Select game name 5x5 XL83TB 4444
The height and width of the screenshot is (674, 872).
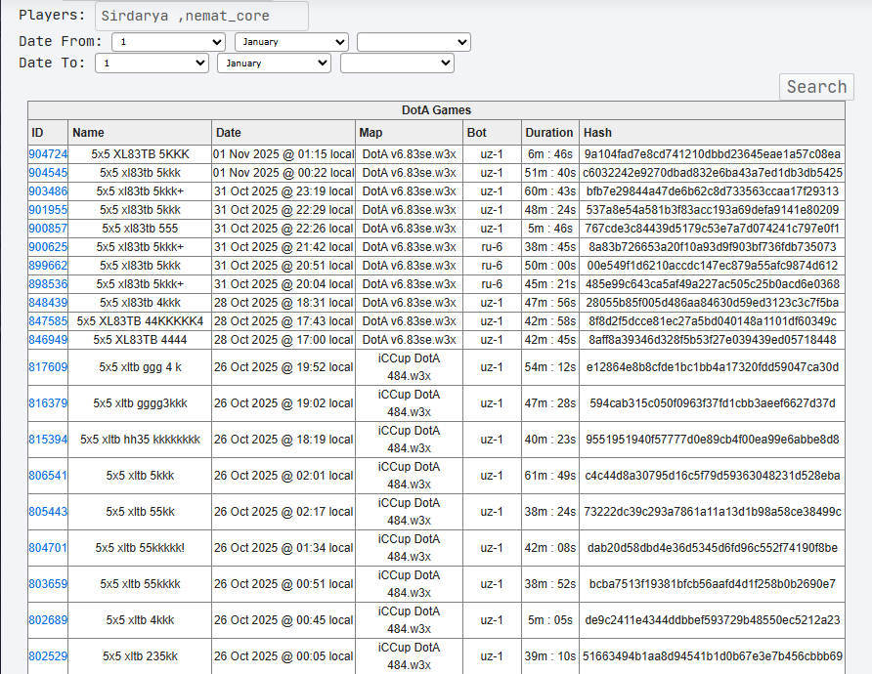[x=140, y=340]
